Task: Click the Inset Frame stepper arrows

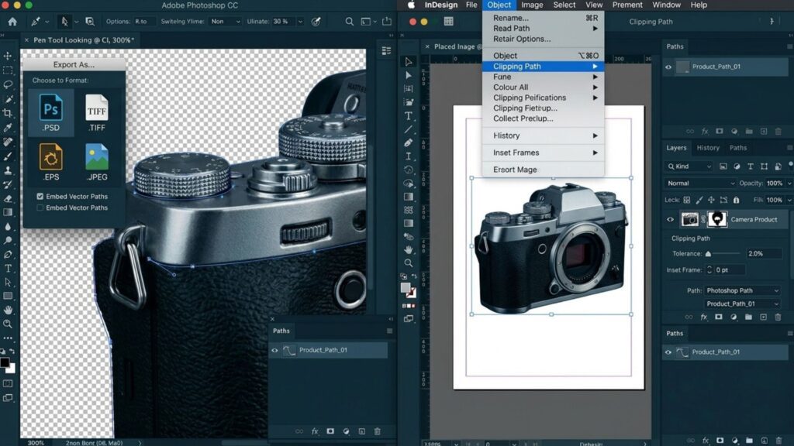Action: point(709,270)
